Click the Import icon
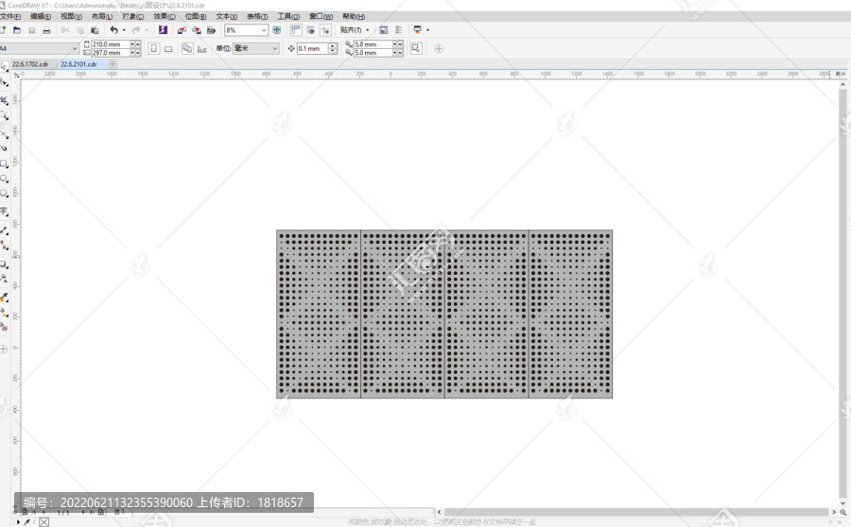 [x=182, y=30]
